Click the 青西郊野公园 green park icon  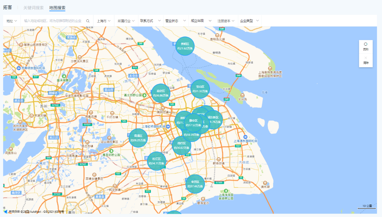click(111, 151)
